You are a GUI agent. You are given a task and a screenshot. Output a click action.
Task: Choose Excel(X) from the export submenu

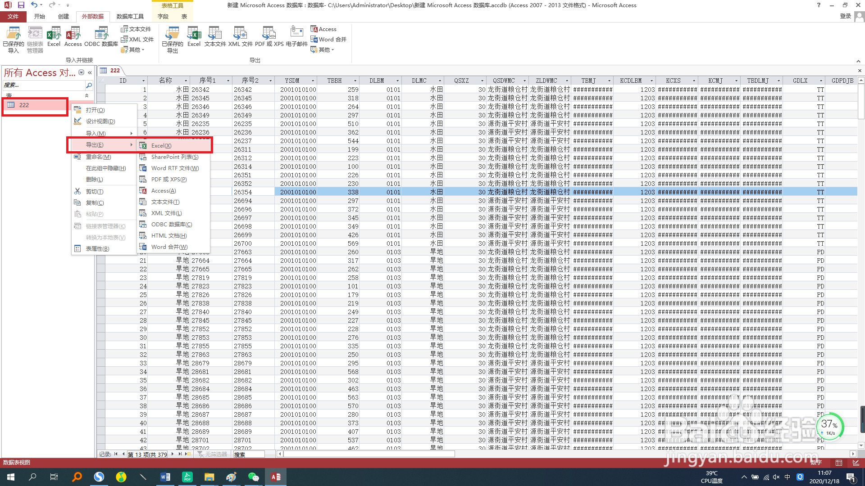tap(161, 145)
